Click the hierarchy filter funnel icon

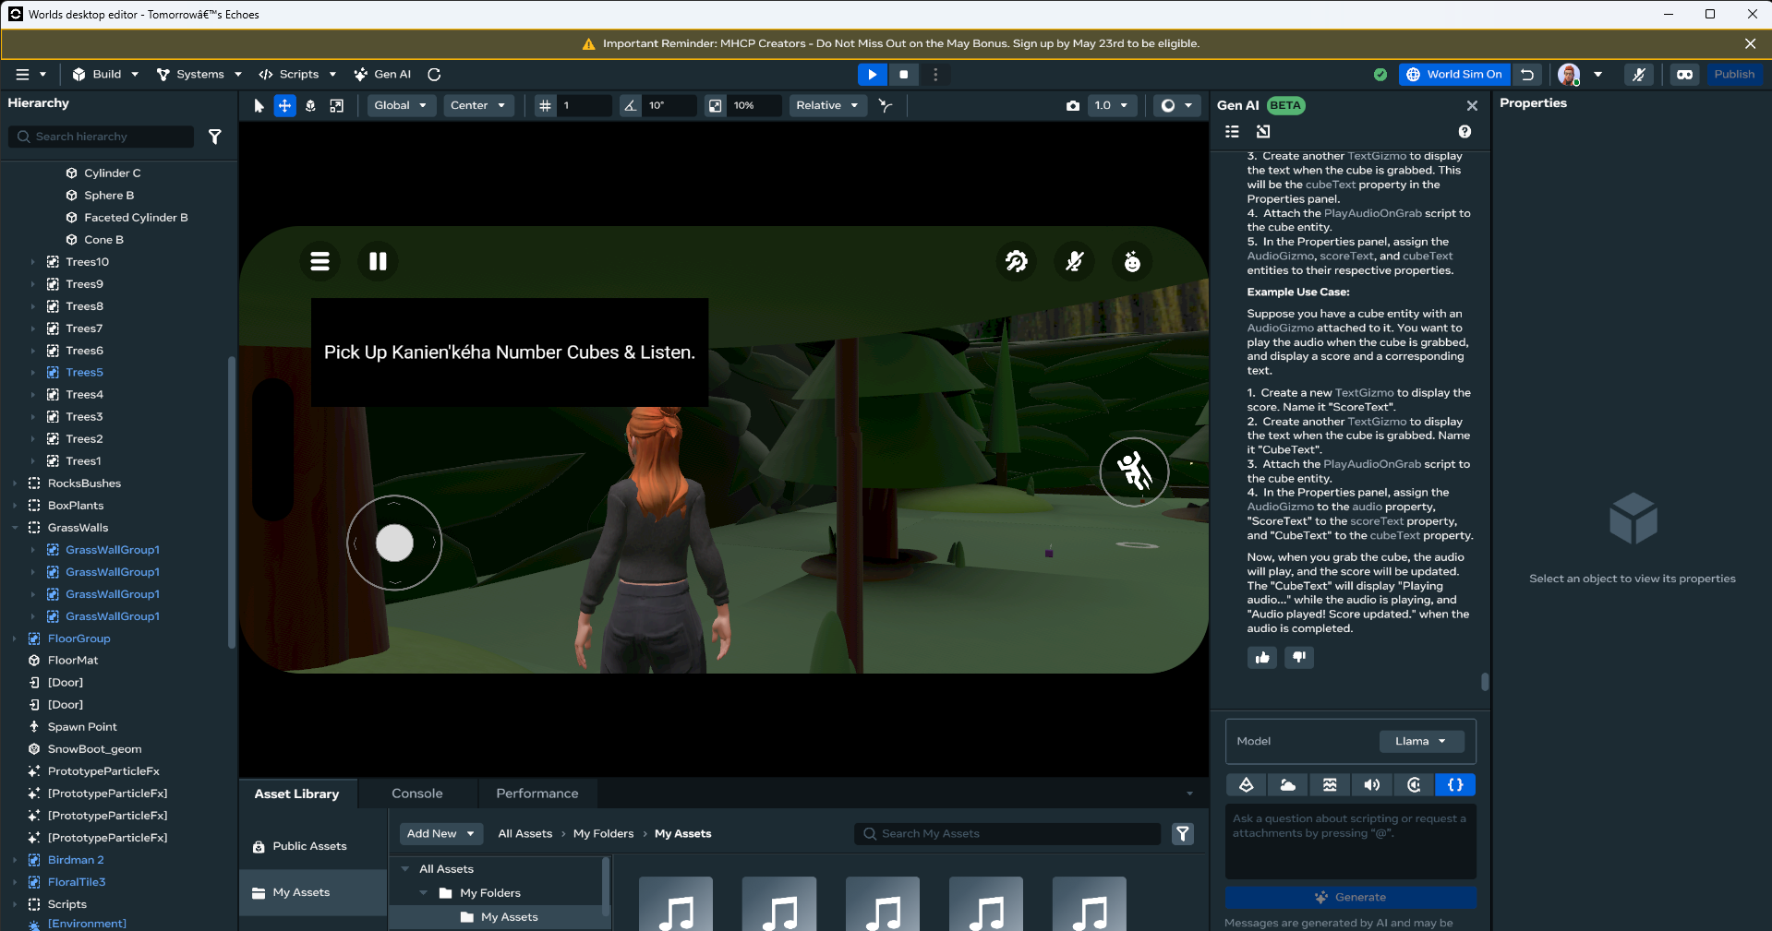(x=215, y=137)
